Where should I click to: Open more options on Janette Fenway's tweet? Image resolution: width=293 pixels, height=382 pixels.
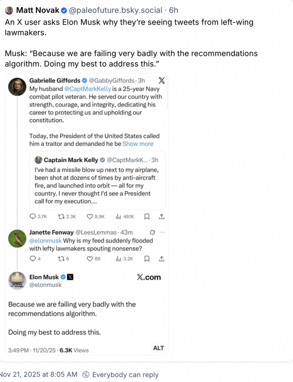pos(162,232)
